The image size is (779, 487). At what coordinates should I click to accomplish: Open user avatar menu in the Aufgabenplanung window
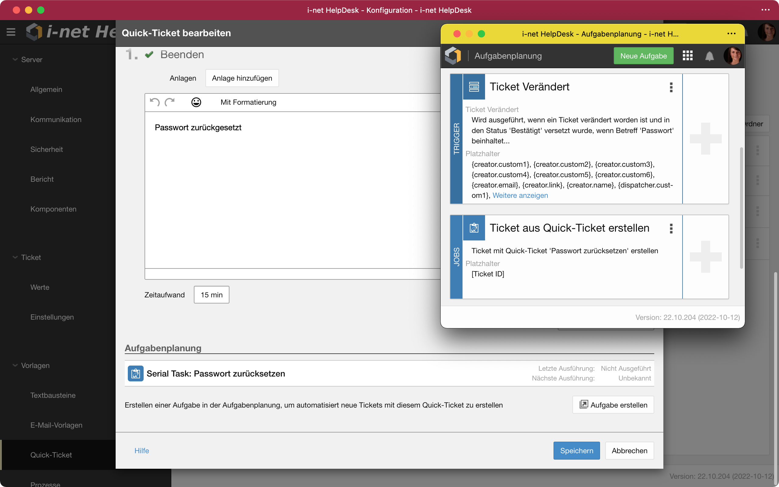(x=732, y=56)
